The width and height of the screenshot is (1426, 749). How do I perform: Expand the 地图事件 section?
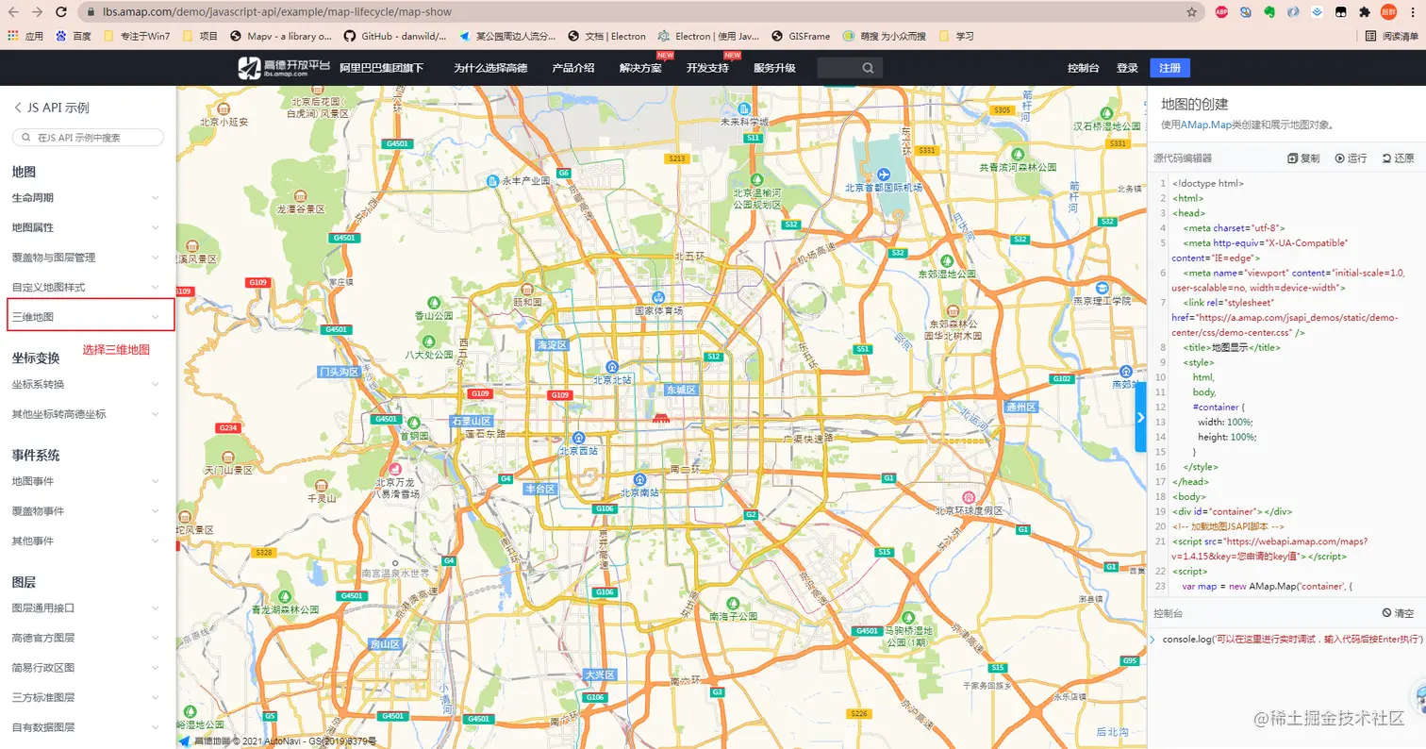(91, 482)
